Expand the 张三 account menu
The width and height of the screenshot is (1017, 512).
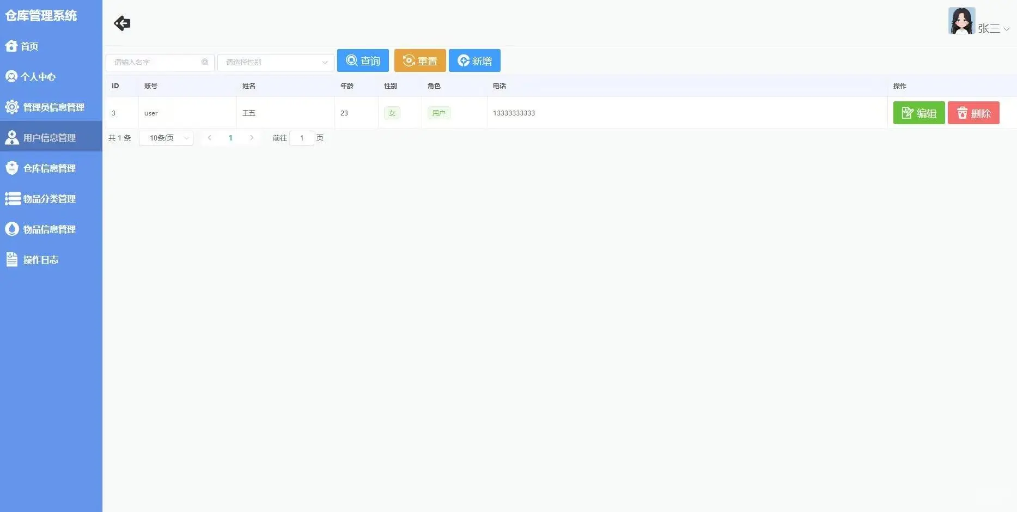(x=989, y=28)
